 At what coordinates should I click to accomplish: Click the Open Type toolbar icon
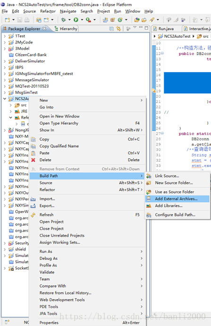(x=137, y=20)
